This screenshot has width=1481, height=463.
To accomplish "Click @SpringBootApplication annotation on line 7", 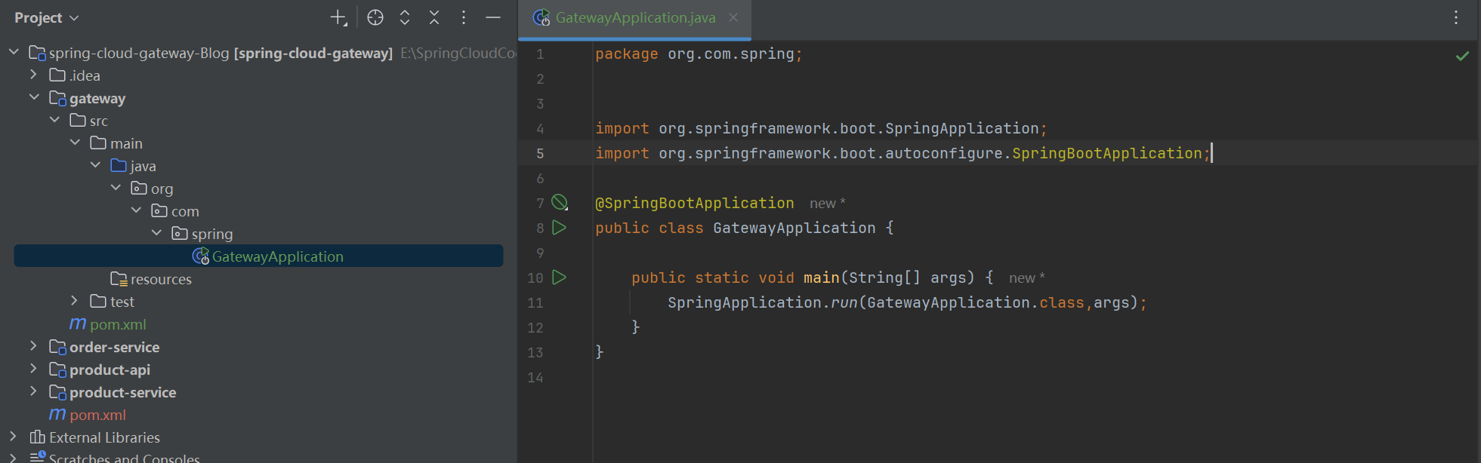I will pos(695,203).
